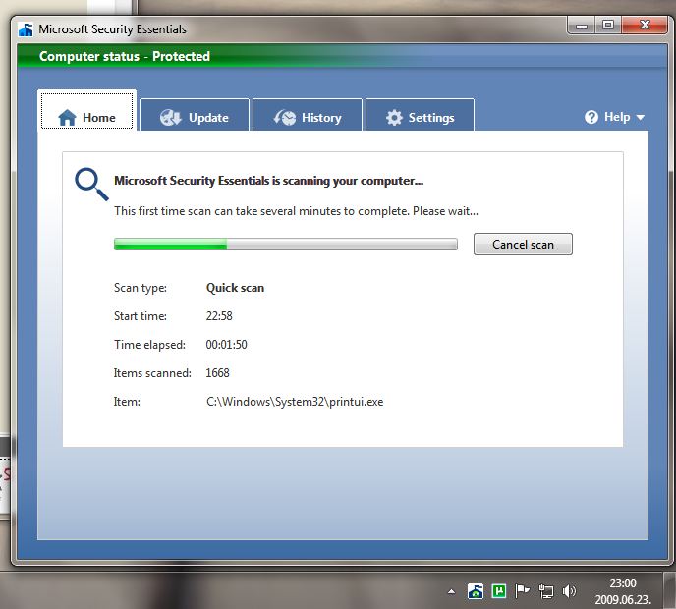The width and height of the screenshot is (676, 609).
Task: Click the 'Item:' label
Action: [x=127, y=402]
